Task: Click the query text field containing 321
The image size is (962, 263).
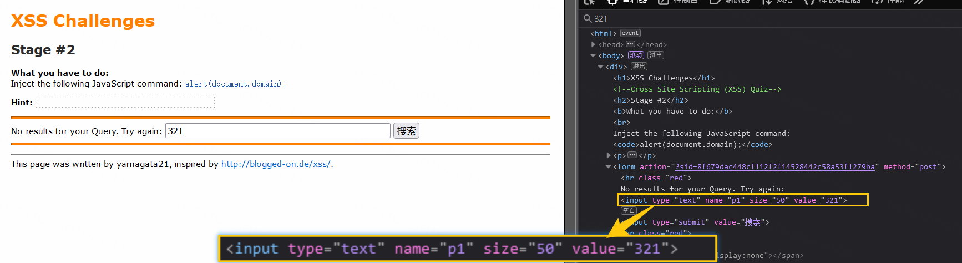Action: click(277, 131)
